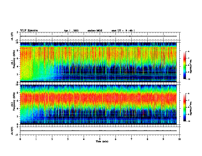
Task: Click the "station=MOS" header text
Action: pyautogui.click(x=95, y=31)
